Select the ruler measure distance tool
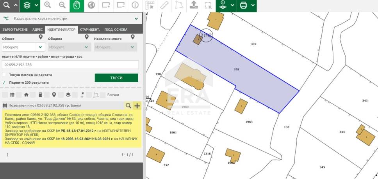Screen dimensions: 378x179 (164, 5)
